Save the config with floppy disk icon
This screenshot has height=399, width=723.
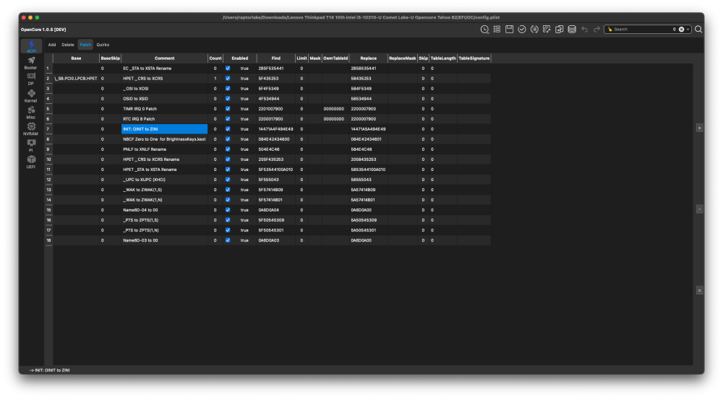click(x=510, y=30)
